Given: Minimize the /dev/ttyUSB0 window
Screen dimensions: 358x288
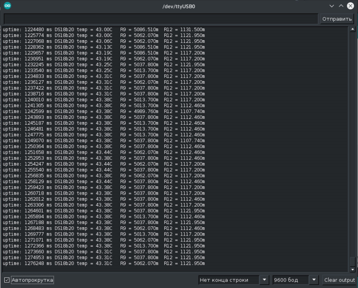Looking at the screenshot, I should [x=331, y=6].
